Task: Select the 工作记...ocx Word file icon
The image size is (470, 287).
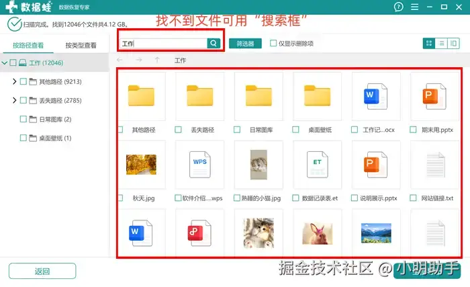Action: point(375,96)
